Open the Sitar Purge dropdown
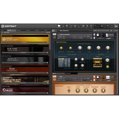 (x=89, y=79)
